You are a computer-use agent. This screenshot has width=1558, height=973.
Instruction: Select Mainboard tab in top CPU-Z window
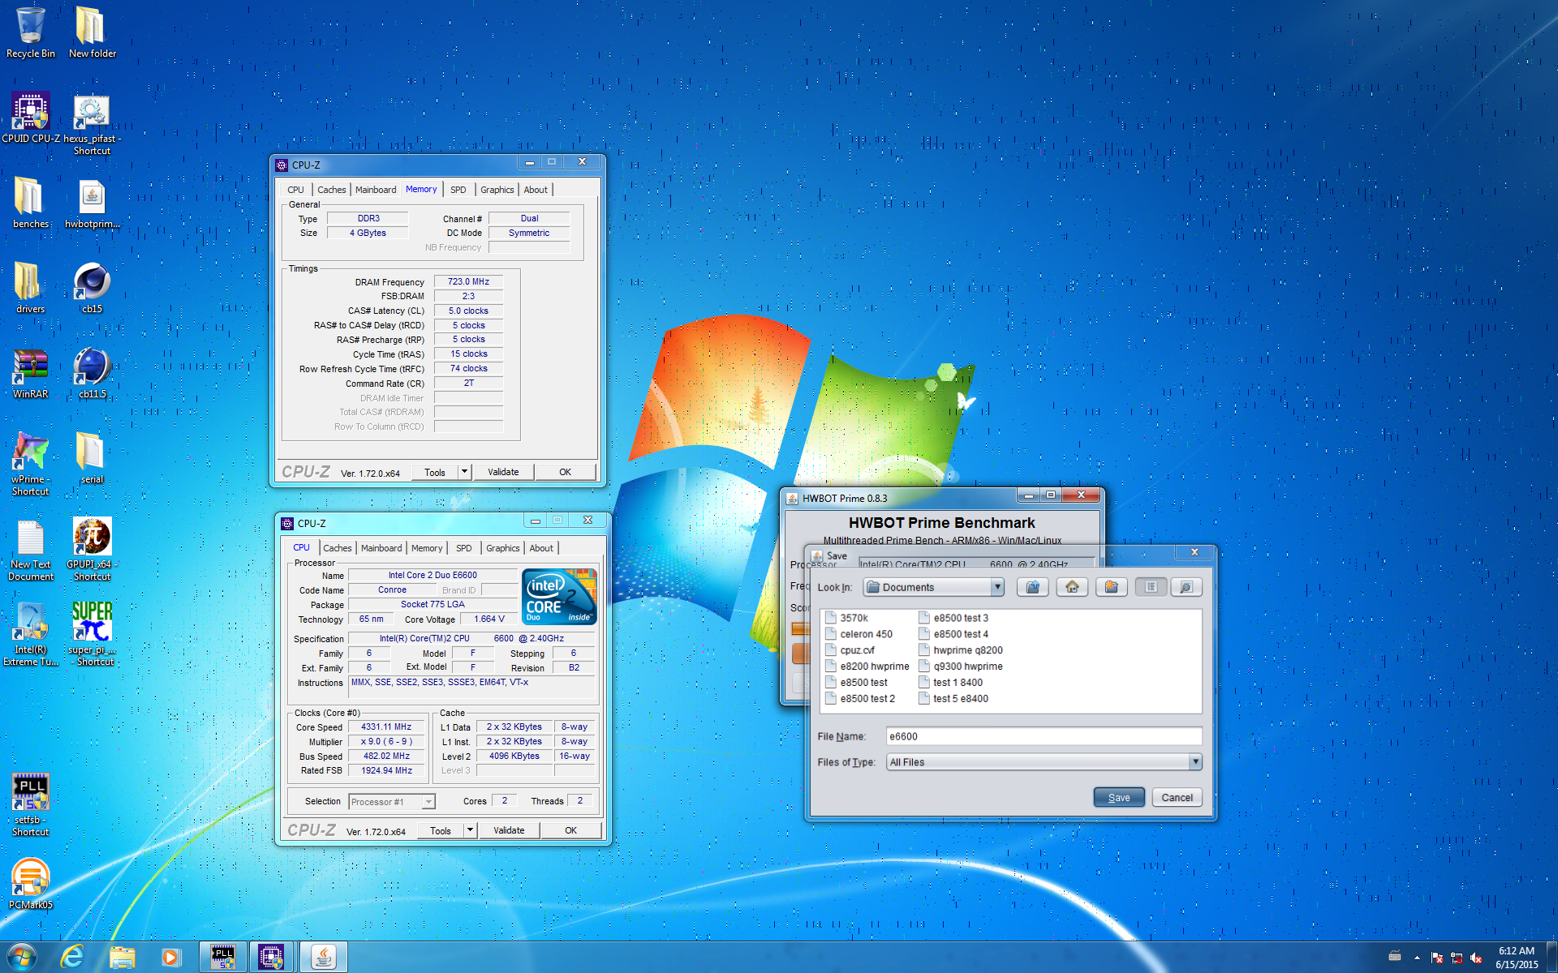(x=376, y=190)
